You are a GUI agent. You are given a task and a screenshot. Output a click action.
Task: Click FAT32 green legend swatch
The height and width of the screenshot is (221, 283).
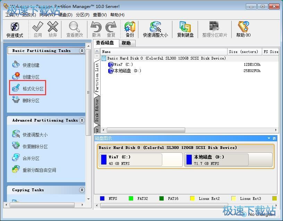click(131, 198)
